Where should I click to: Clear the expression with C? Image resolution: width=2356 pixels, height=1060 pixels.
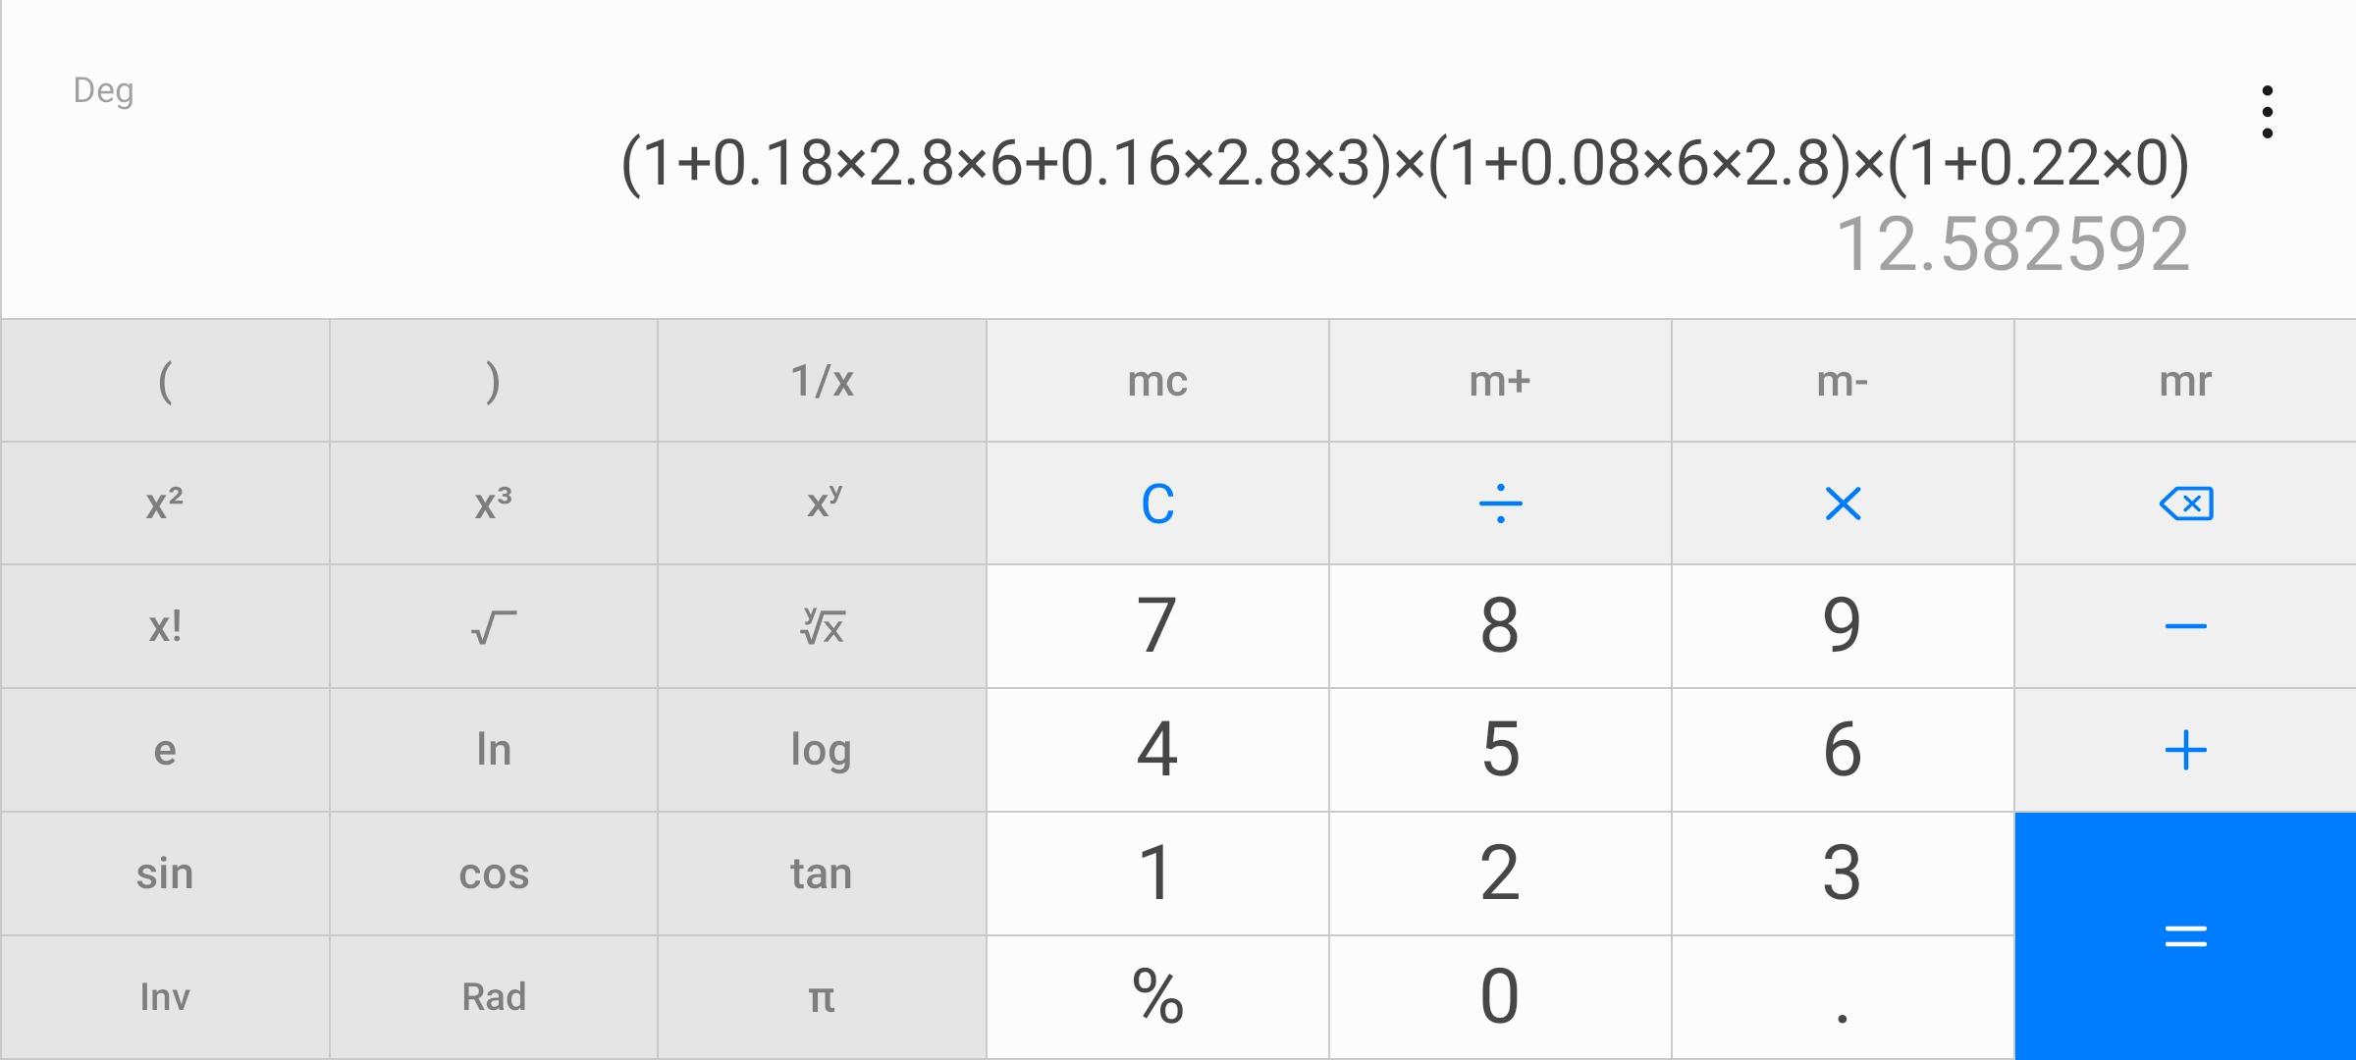click(1157, 503)
